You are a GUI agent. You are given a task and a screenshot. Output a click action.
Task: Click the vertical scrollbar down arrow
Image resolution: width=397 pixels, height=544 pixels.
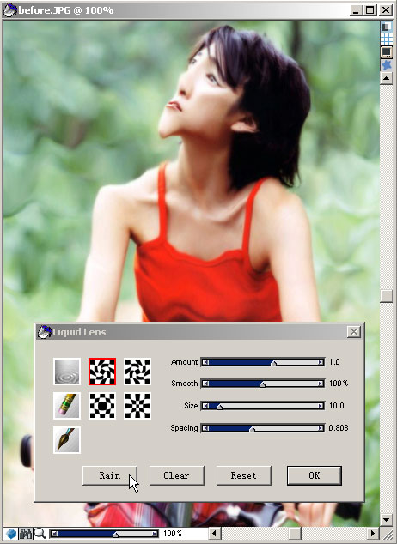pos(386,519)
